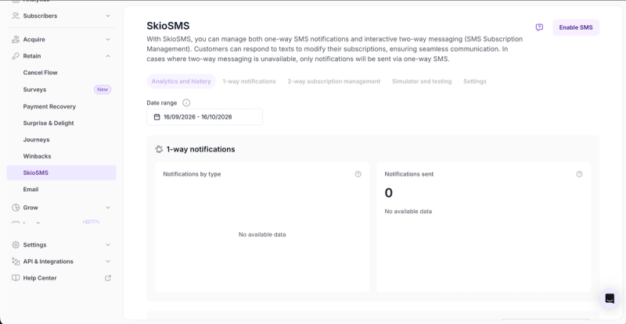Click the New badge next to Surveys
Image resolution: width=626 pixels, height=324 pixels.
click(103, 90)
